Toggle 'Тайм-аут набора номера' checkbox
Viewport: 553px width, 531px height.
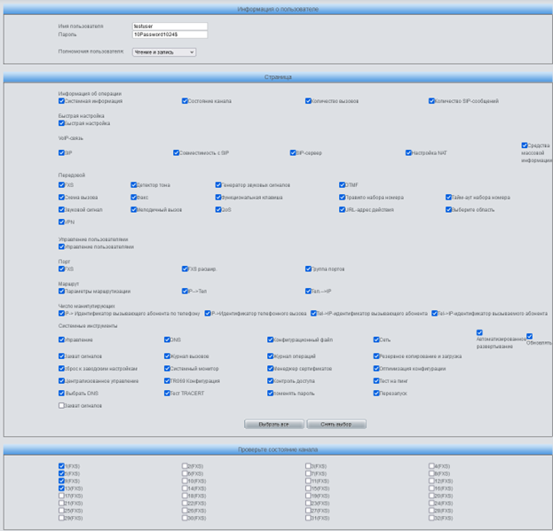click(x=448, y=197)
